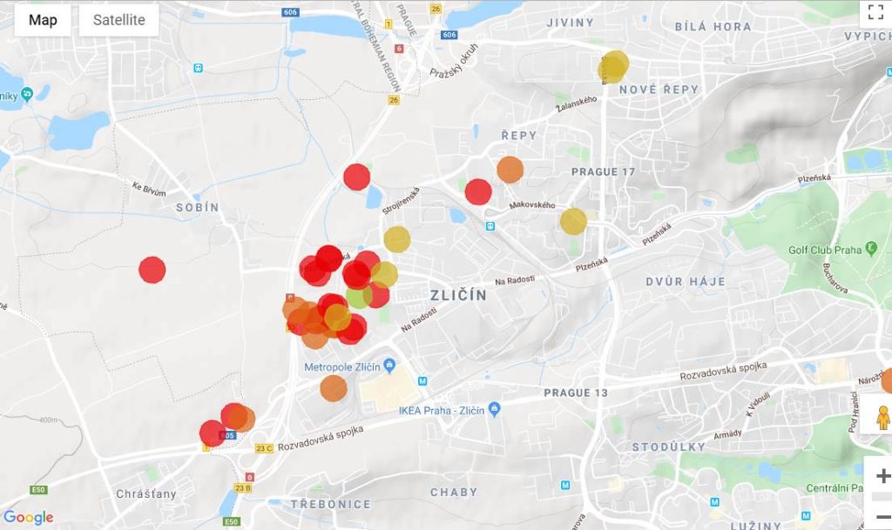
Task: Click the red circle beside Strojírenská street
Action: [356, 177]
